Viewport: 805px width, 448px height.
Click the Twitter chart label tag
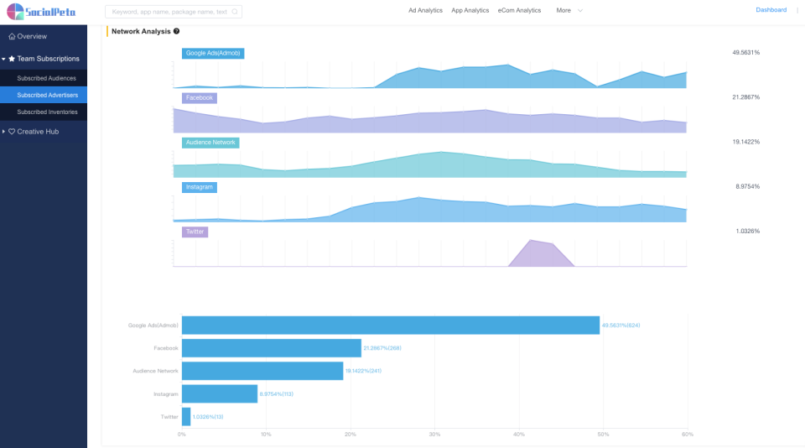(x=195, y=232)
